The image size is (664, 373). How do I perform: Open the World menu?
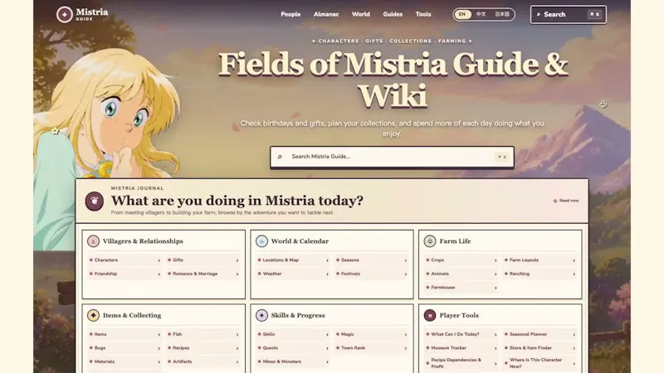pyautogui.click(x=361, y=14)
